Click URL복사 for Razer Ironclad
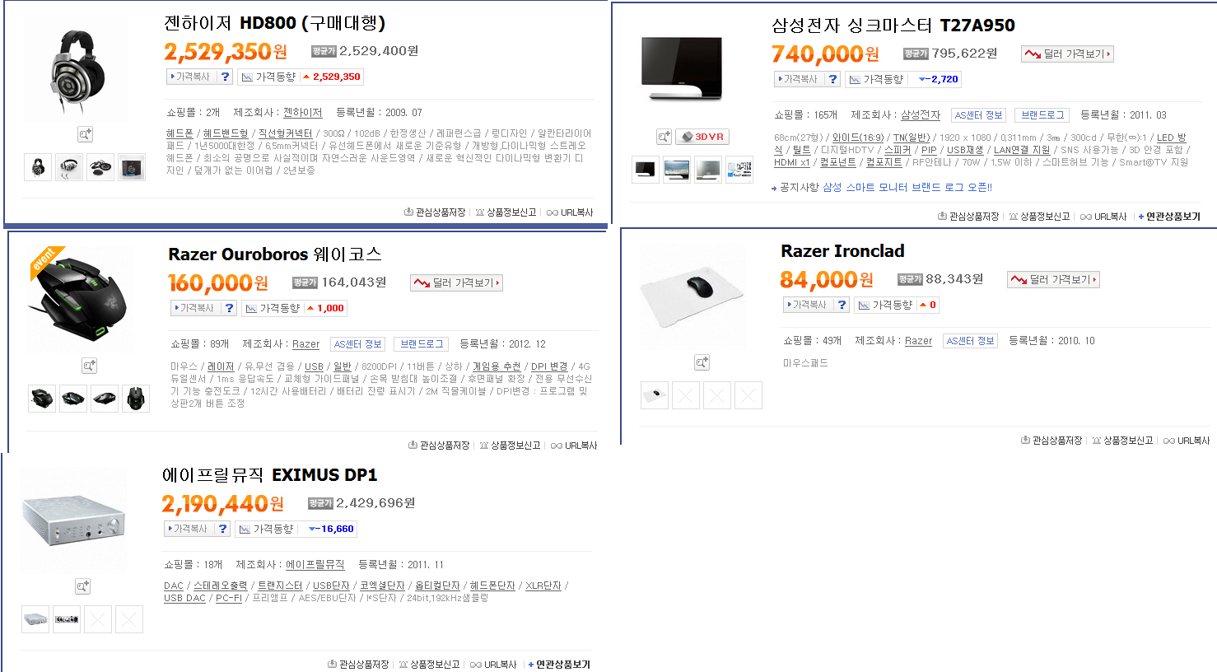Screen dimensions: 1217x672 coord(1187,441)
